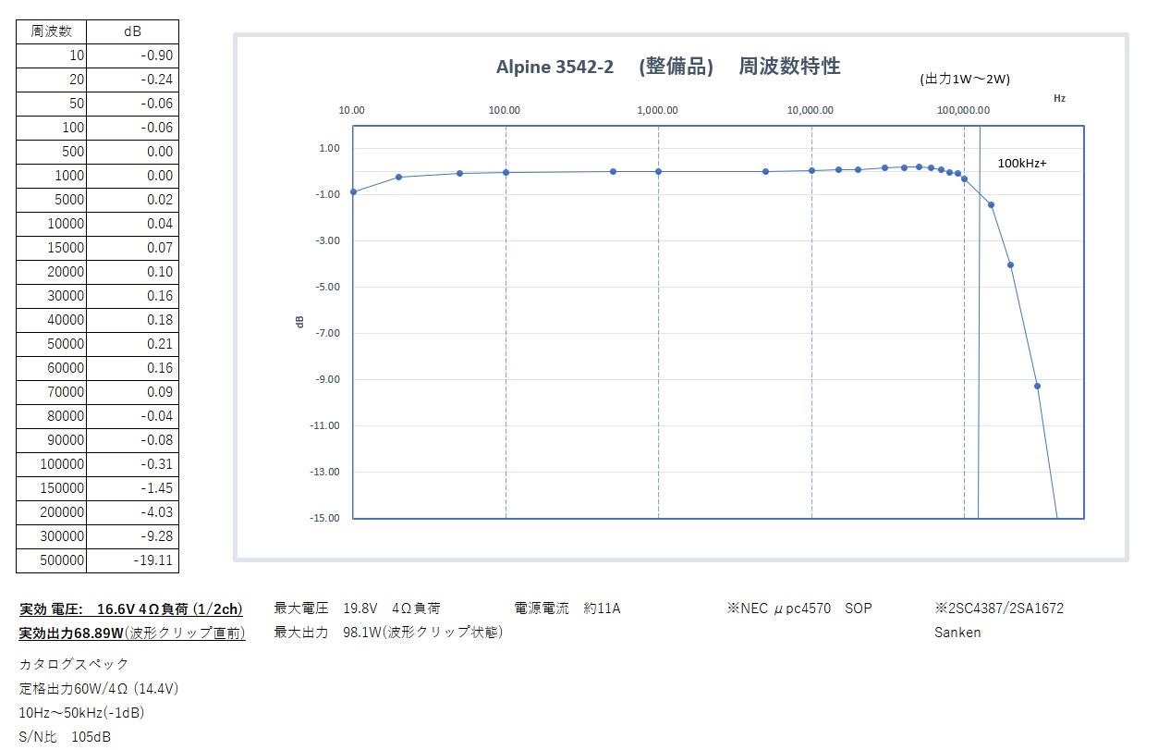Screen dimensions: 1158x750
Task: Select the table cell showing -0.08
Action: click(x=132, y=440)
